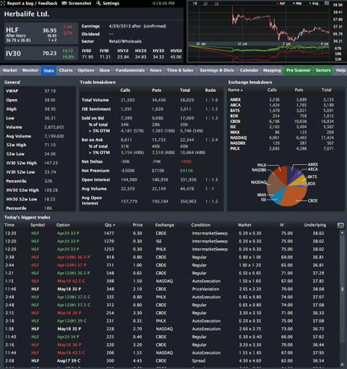Select the Aug17 39 C trade option
Image resolution: width=347 pixels, height=369 pixels.
point(69,361)
